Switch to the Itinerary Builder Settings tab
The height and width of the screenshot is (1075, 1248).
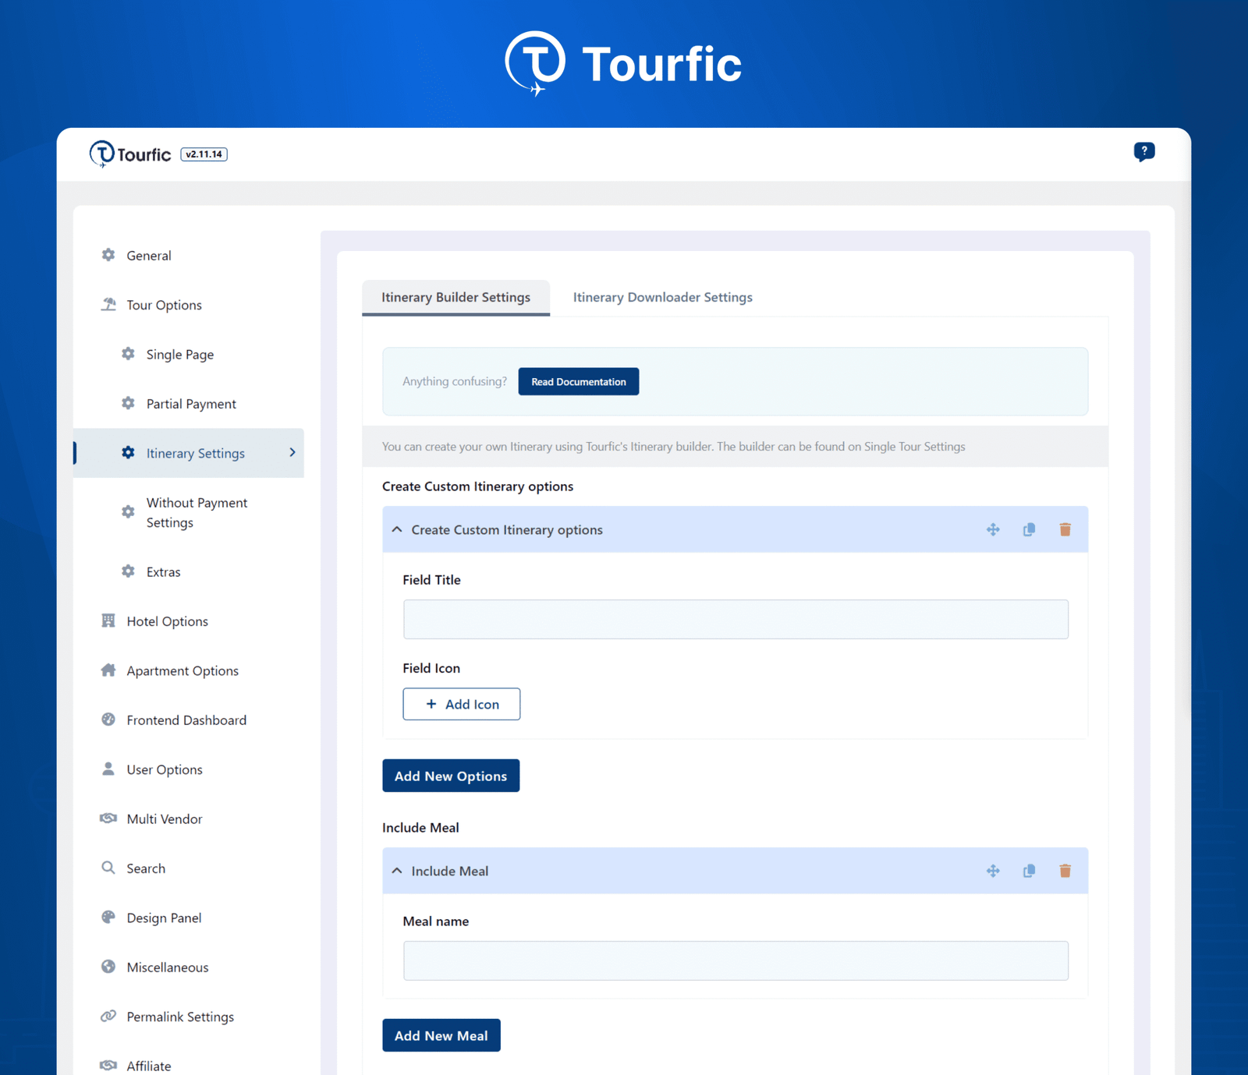click(x=456, y=297)
